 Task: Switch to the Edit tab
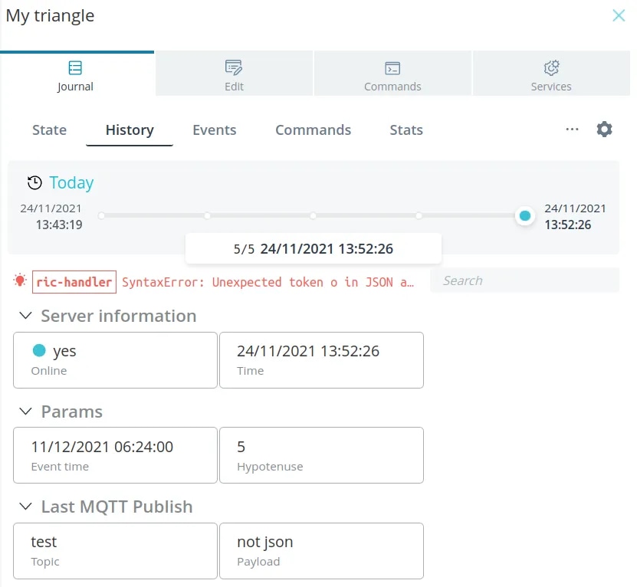pyautogui.click(x=234, y=74)
